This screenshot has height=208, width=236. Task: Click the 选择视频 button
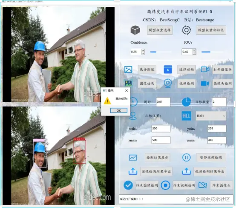(x=187, y=70)
